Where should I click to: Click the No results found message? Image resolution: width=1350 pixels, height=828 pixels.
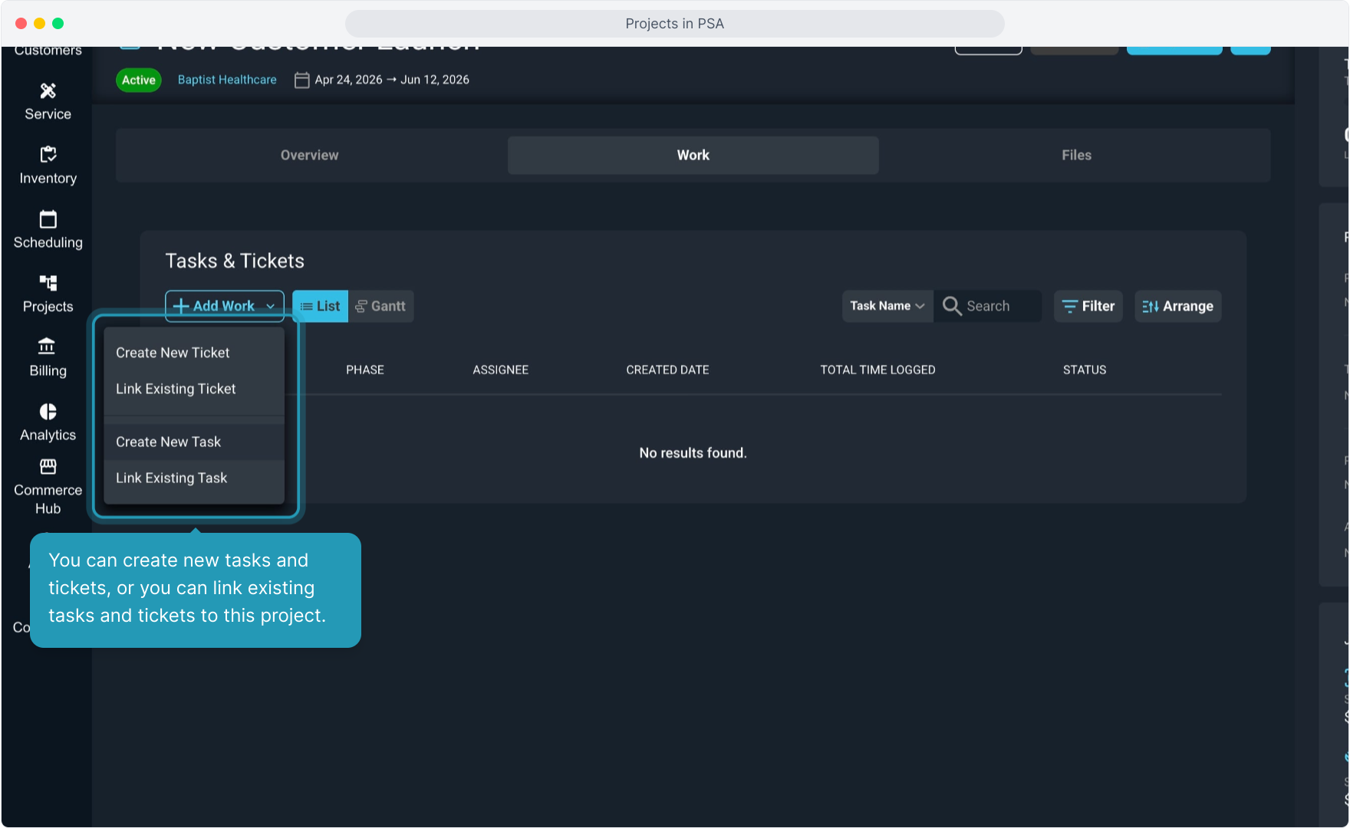click(x=693, y=453)
